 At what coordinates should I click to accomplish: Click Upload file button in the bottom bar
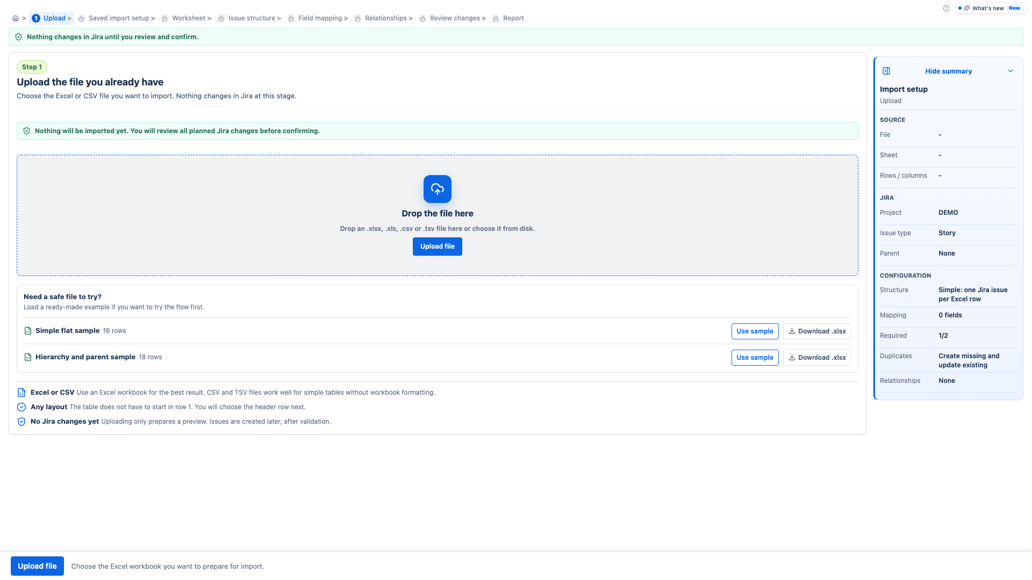[x=37, y=566]
